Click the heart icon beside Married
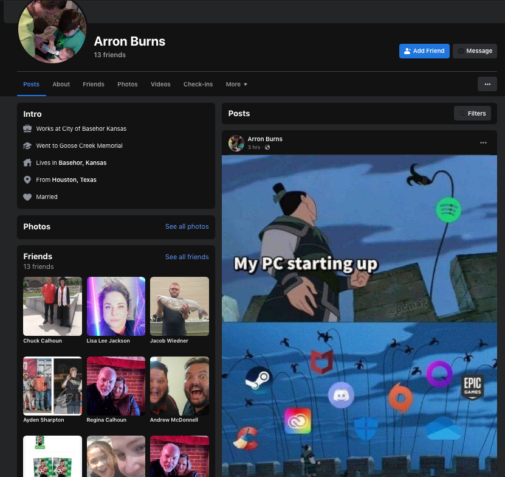This screenshot has height=477, width=505. point(27,197)
